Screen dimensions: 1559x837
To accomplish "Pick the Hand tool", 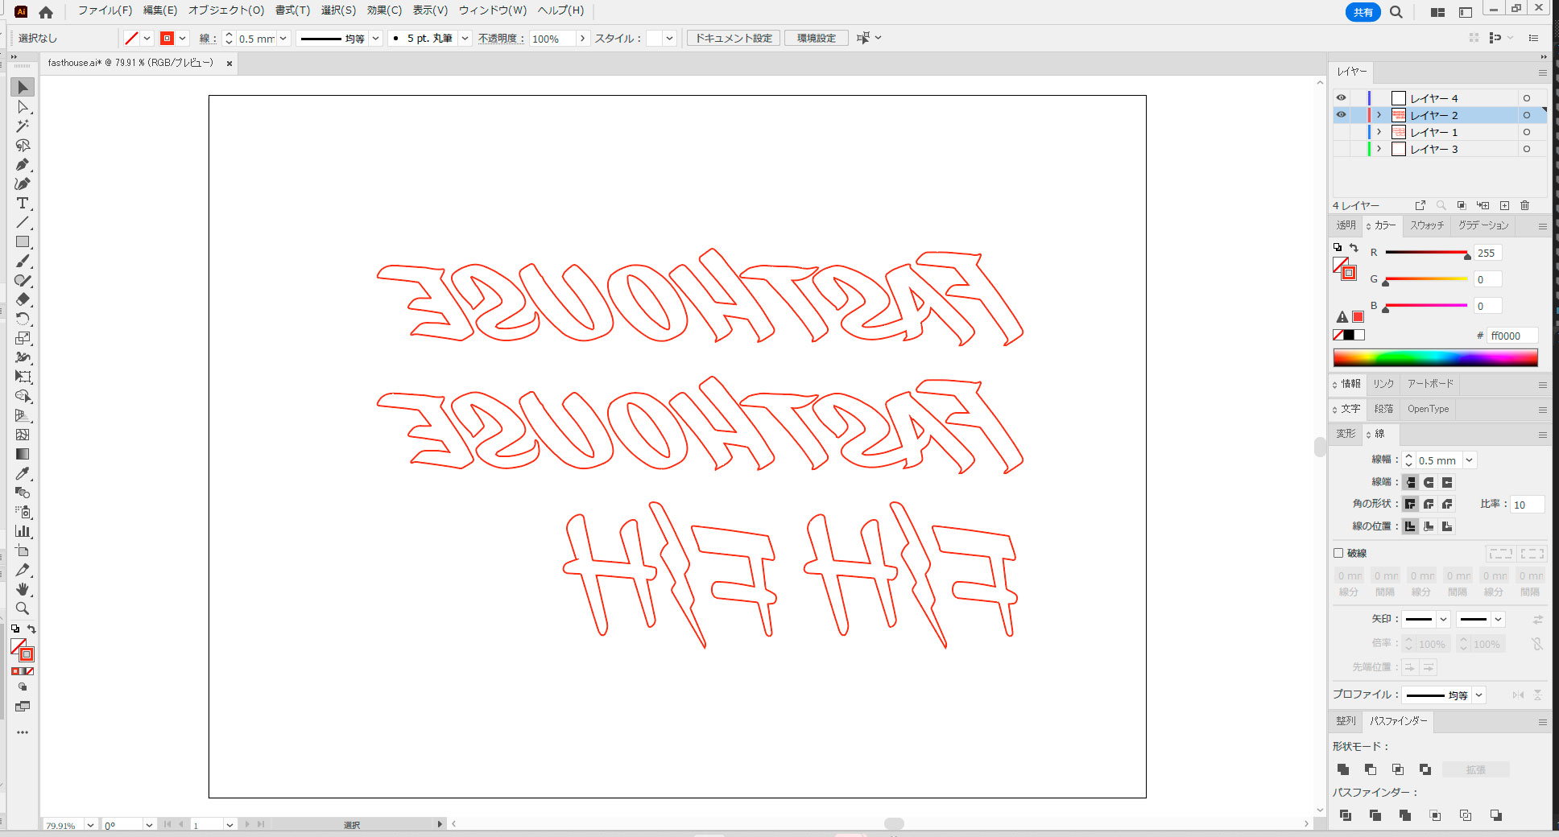I will tap(23, 589).
